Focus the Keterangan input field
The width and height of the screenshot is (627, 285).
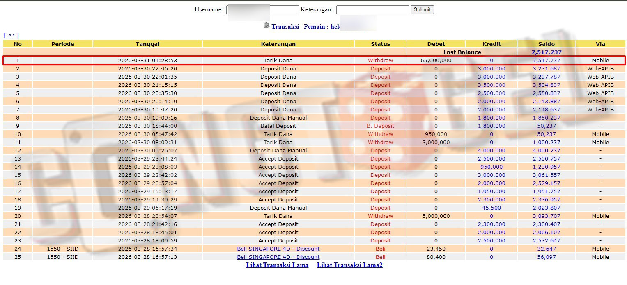(372, 9)
